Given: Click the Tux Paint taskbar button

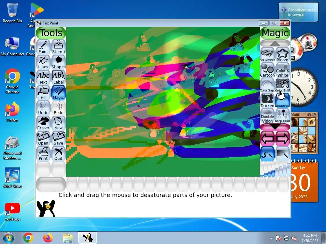Looking at the screenshot, I should pyautogui.click(x=88, y=238).
